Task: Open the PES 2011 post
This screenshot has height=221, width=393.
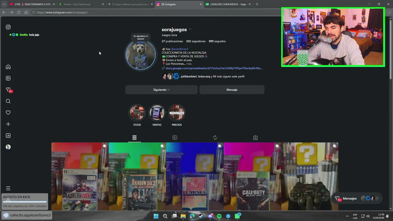Action: (x=80, y=176)
